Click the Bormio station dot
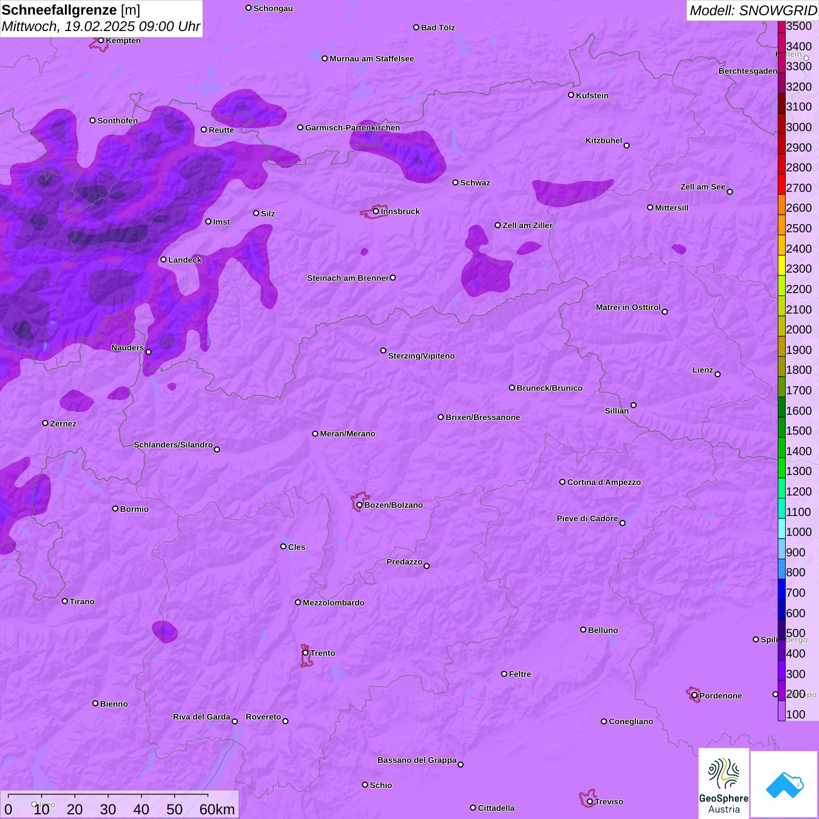The height and width of the screenshot is (819, 819). [115, 508]
